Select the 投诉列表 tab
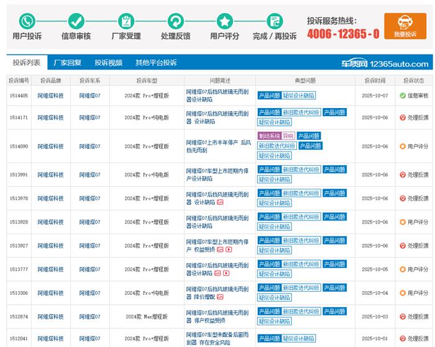This screenshot has height=347, width=435. [x=27, y=63]
